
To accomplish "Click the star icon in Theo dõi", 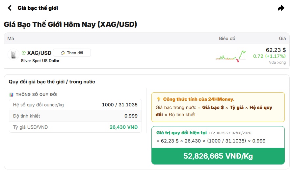I will (63, 53).
